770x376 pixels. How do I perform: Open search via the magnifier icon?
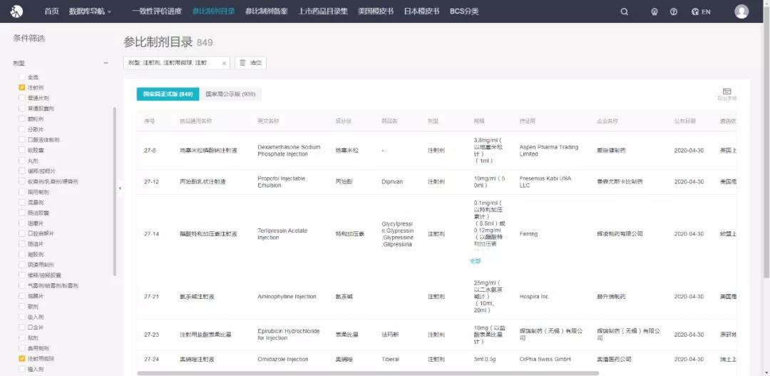point(625,11)
